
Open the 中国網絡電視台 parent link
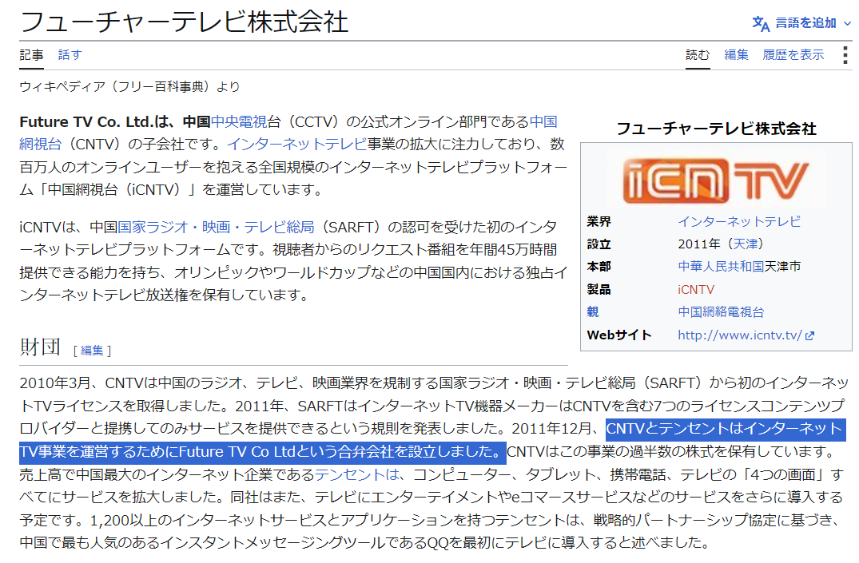(x=721, y=311)
